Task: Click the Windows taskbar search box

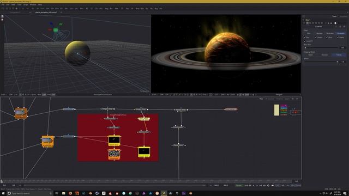Action: [x=29, y=193]
